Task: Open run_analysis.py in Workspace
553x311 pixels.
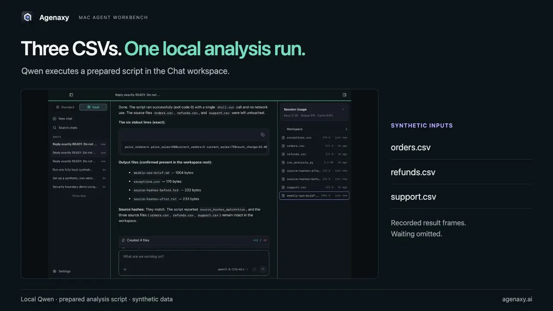Action: (314, 163)
